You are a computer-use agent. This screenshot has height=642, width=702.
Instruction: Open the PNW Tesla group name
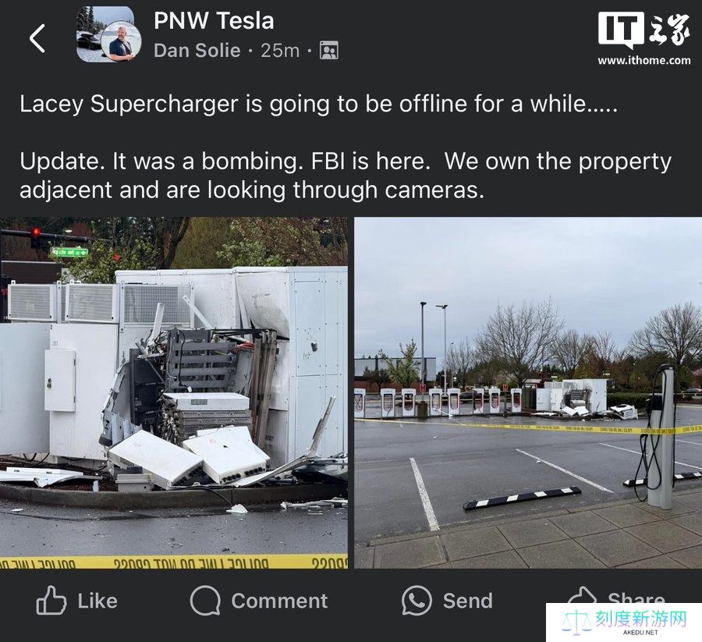click(214, 20)
